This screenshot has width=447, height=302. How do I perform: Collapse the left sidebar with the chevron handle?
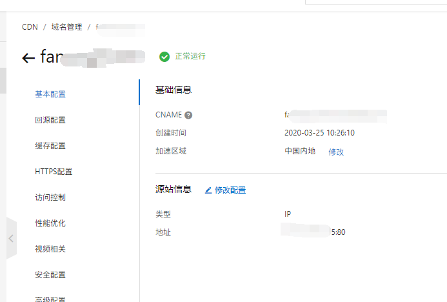click(x=11, y=238)
